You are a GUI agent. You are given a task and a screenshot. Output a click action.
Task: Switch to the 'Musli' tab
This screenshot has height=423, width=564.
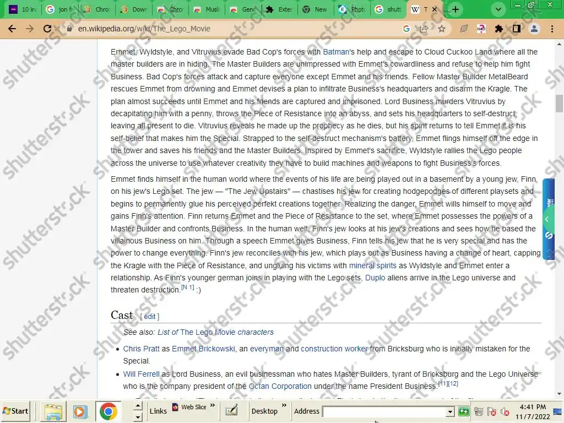click(206, 9)
